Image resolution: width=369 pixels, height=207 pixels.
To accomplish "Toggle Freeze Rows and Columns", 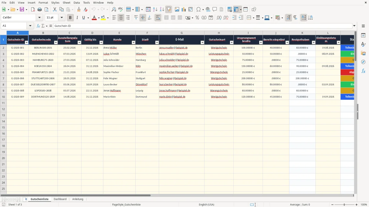I will (x=236, y=10).
